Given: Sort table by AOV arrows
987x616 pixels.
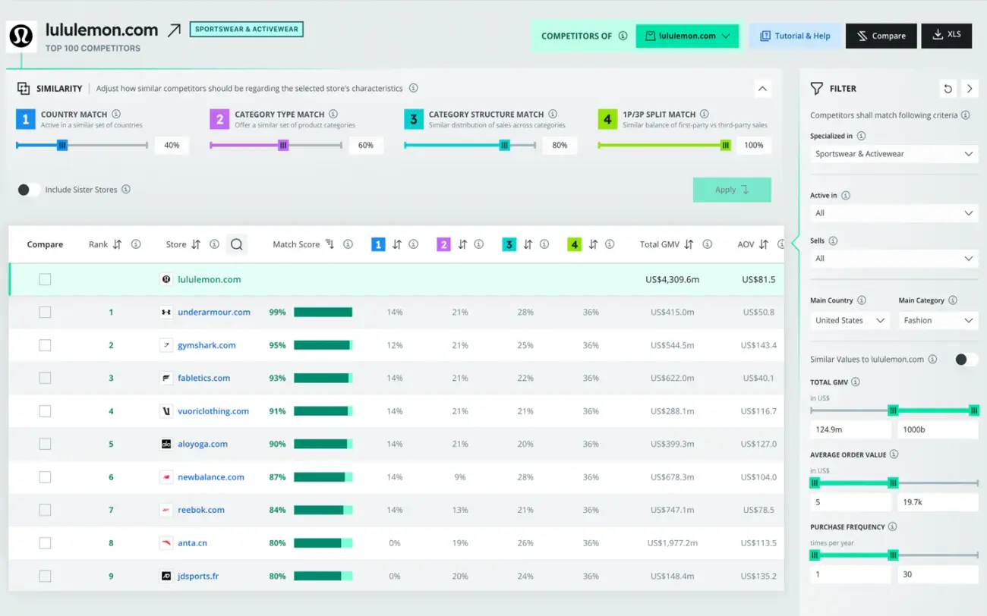Looking at the screenshot, I should (763, 244).
